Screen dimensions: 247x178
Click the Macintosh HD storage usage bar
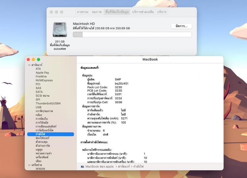coord(132,34)
